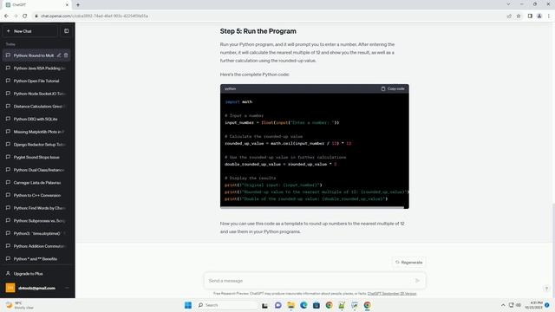Click the Step 5: Run the Program heading
This screenshot has height=312, width=555.
coord(258,31)
